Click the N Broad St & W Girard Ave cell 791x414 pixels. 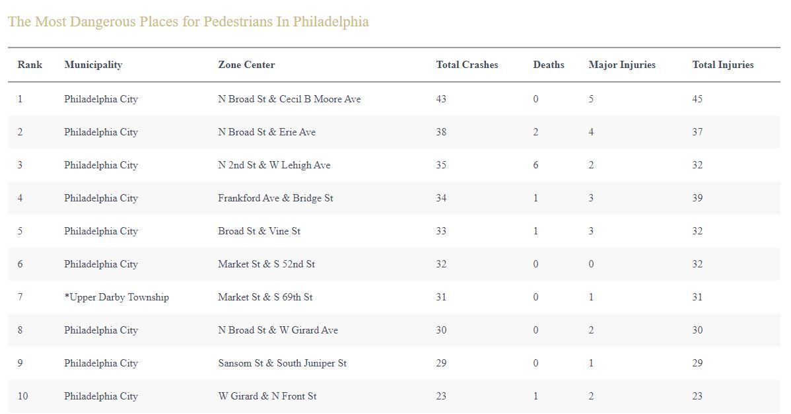pos(278,330)
